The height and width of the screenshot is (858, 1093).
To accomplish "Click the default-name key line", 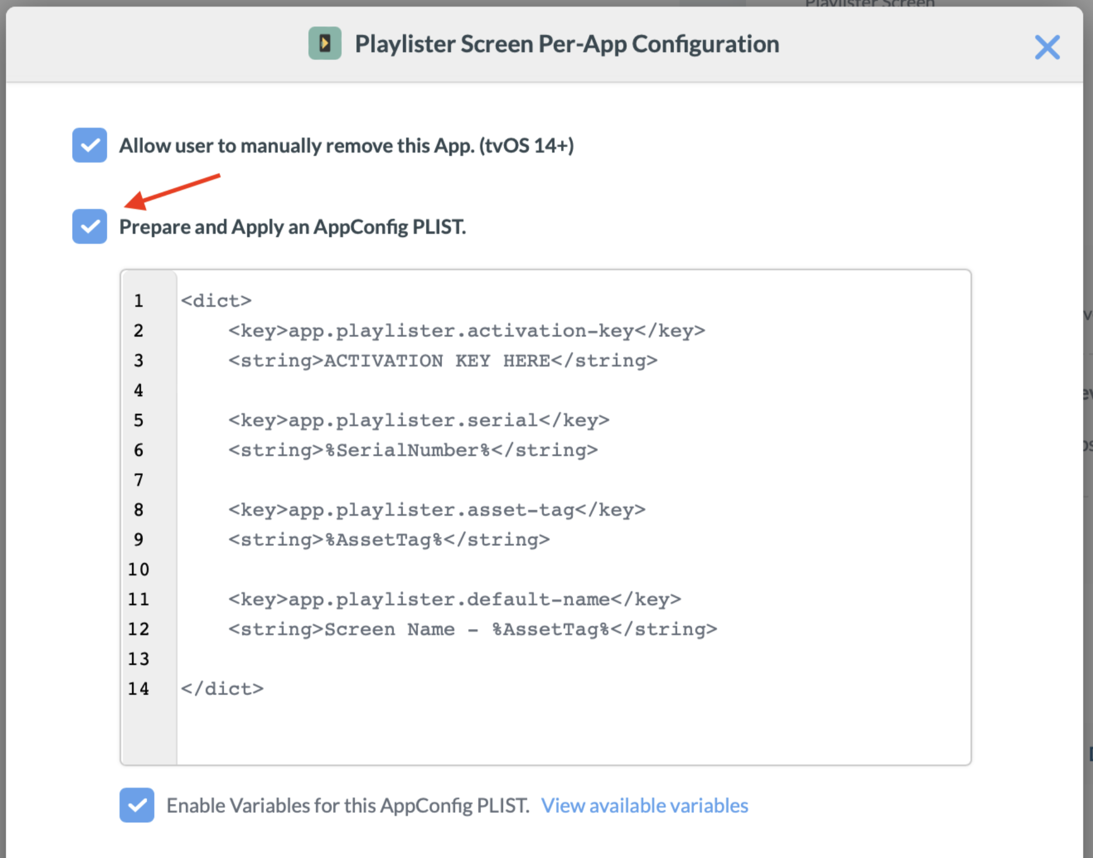I will coord(454,599).
